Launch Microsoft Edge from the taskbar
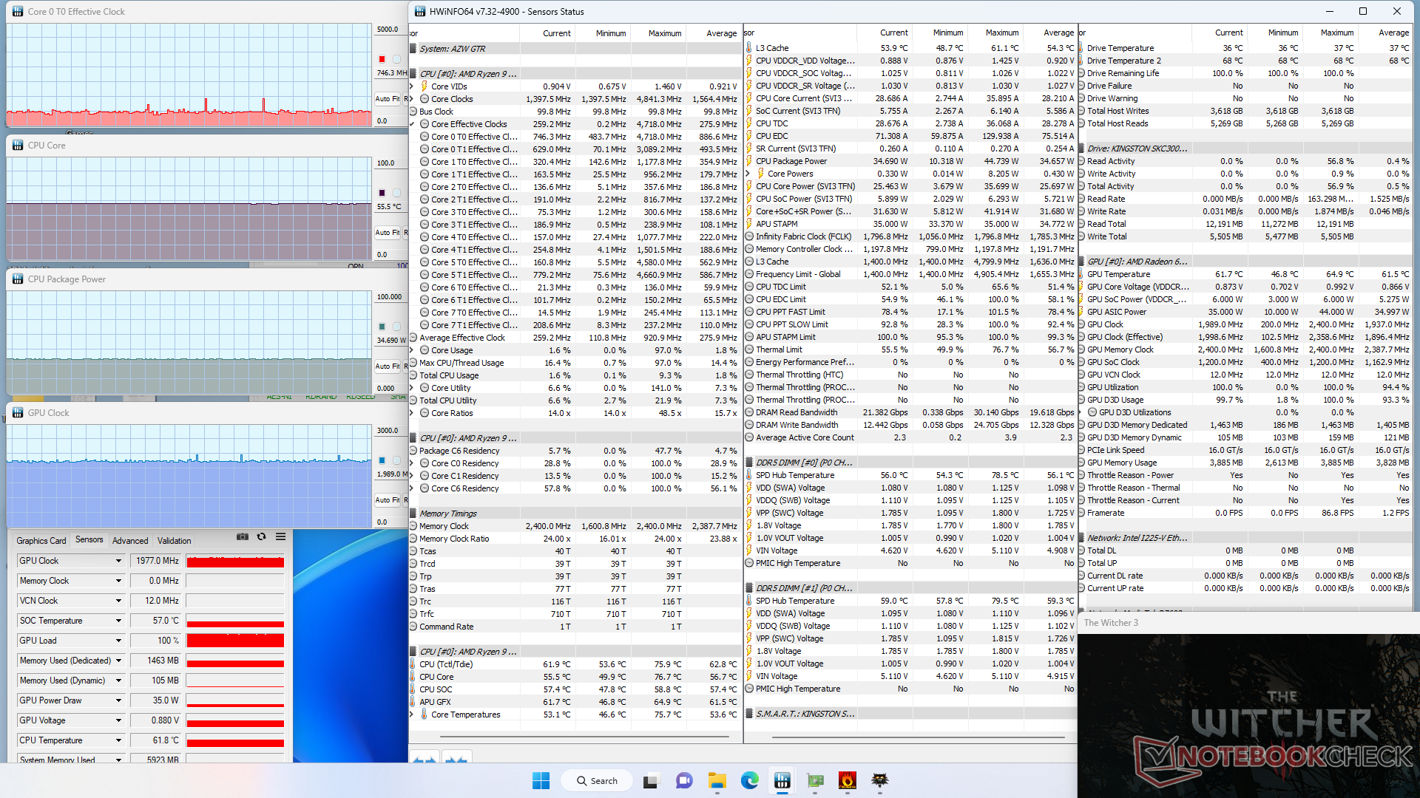This screenshot has width=1420, height=798. [749, 780]
